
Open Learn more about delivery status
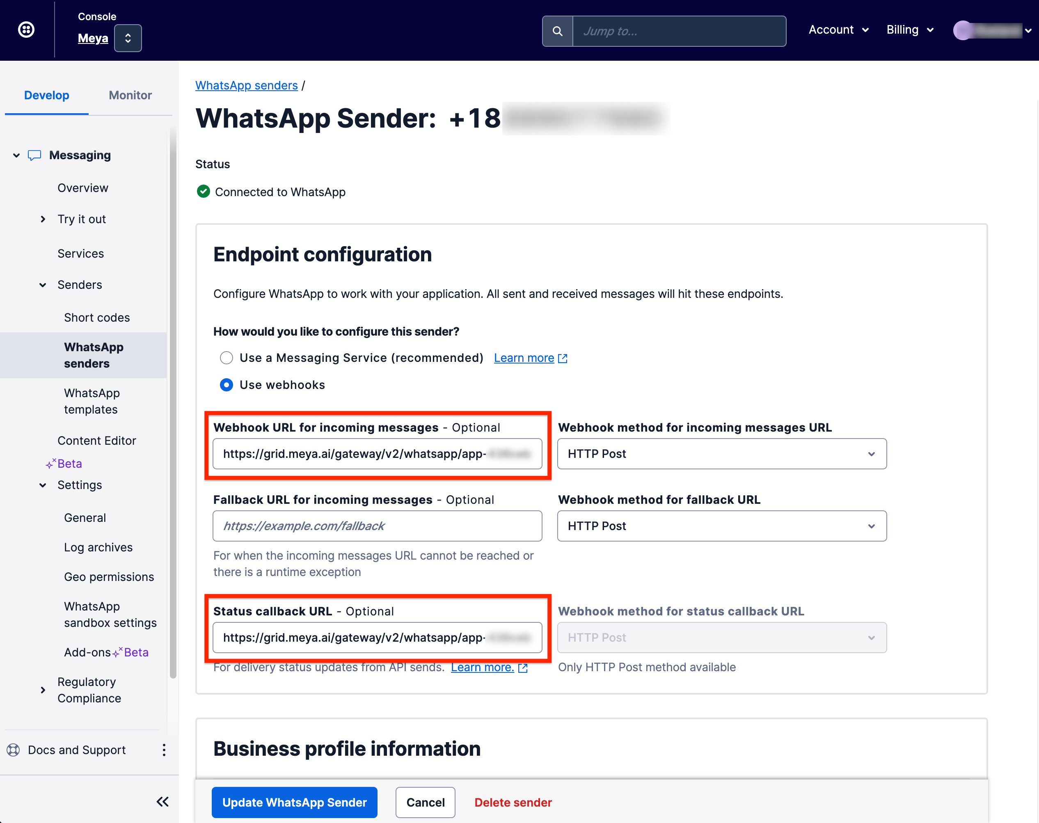(x=483, y=667)
